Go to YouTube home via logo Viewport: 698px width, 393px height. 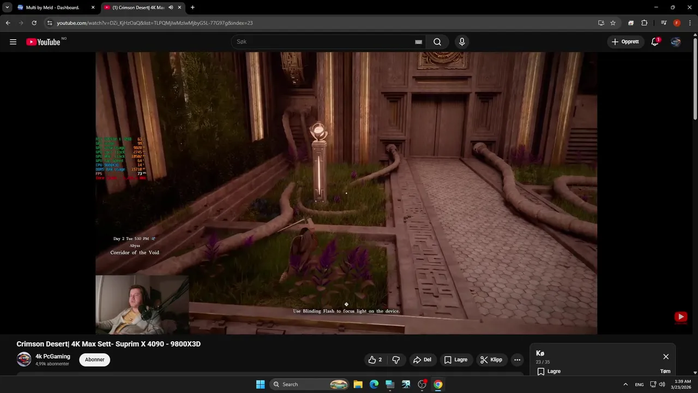point(43,42)
